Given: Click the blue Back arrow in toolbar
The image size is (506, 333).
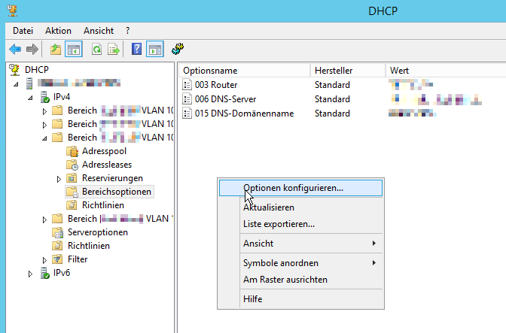Looking at the screenshot, I should click(x=15, y=50).
